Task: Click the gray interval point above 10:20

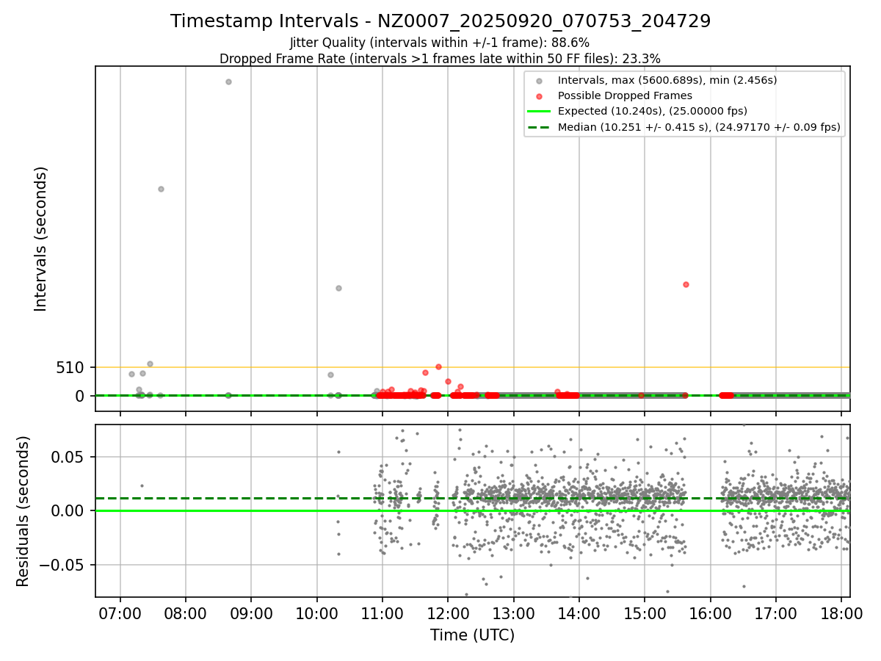Action: tap(338, 288)
